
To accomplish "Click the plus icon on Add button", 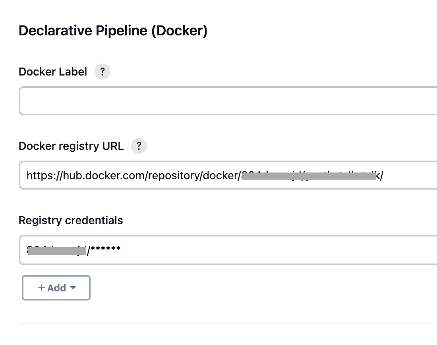I will click(41, 288).
